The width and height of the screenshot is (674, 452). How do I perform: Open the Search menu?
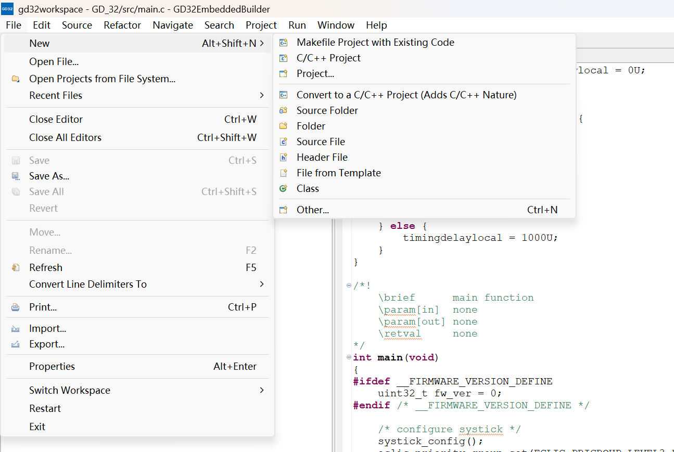(x=219, y=25)
